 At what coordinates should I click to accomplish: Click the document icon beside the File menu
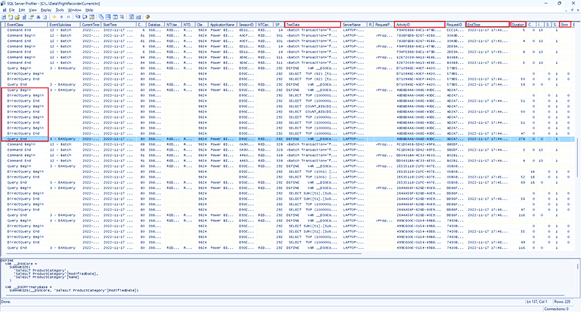tap(4, 10)
